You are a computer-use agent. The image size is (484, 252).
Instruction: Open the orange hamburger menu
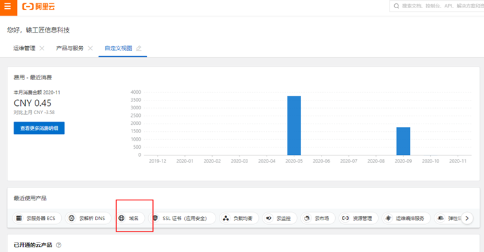(x=8, y=7)
